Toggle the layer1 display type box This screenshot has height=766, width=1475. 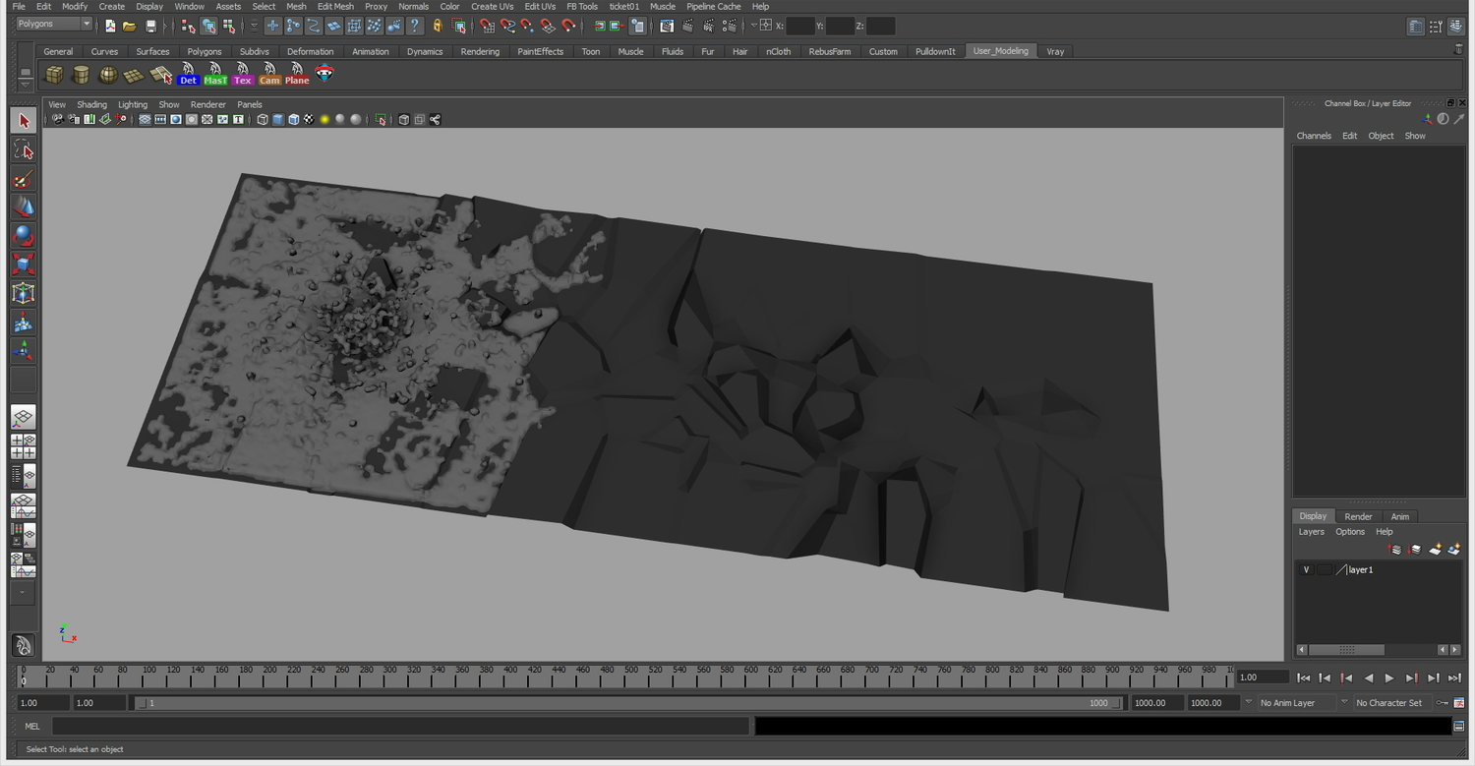click(1325, 569)
